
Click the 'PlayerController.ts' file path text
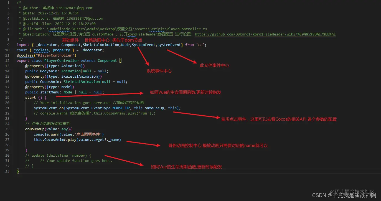click(187, 29)
